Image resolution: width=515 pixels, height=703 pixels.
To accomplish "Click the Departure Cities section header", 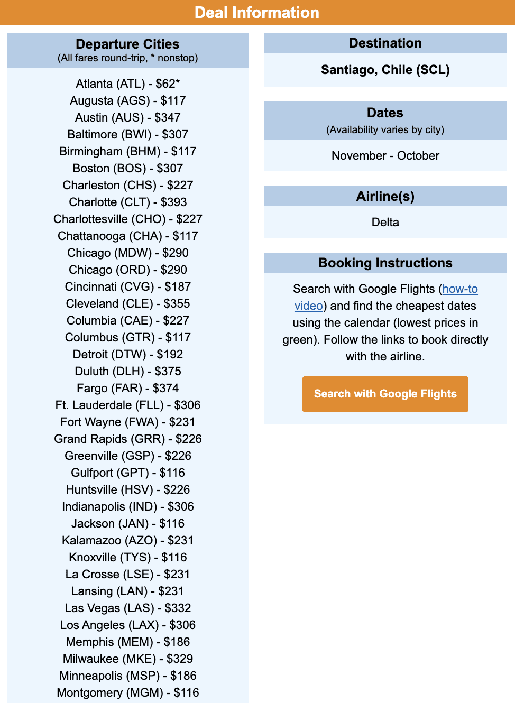I will (x=127, y=44).
